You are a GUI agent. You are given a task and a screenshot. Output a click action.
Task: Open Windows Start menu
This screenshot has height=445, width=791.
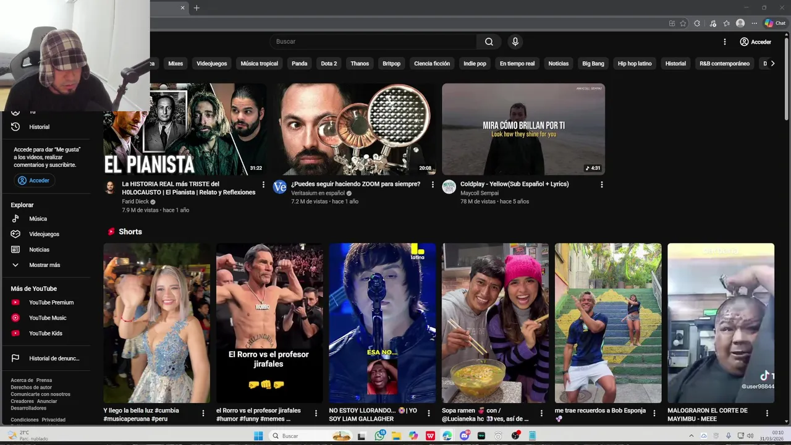click(x=258, y=436)
